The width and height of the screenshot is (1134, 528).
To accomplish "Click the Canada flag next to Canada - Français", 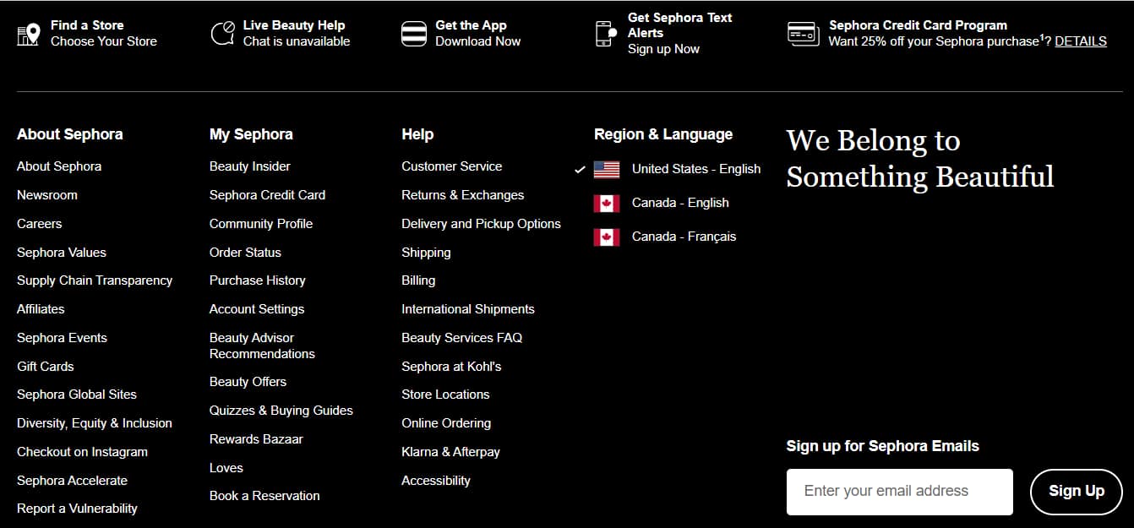I will (606, 236).
